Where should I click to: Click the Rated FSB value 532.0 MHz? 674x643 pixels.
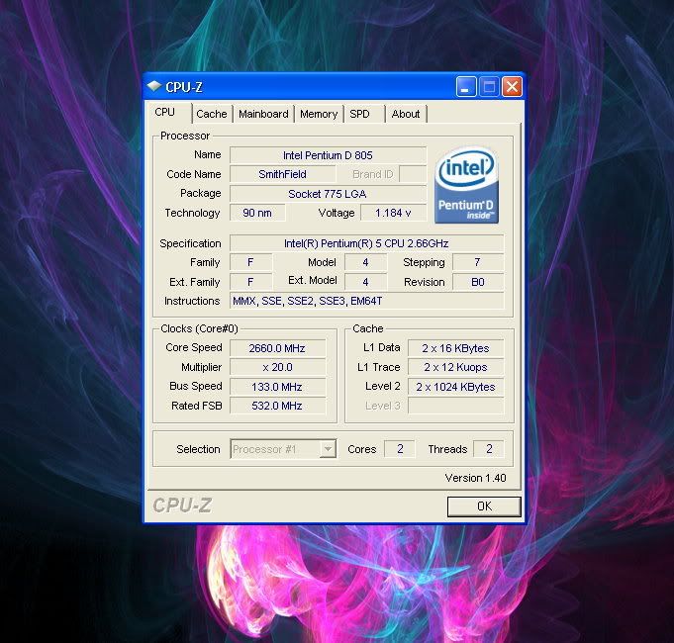pyautogui.click(x=278, y=406)
